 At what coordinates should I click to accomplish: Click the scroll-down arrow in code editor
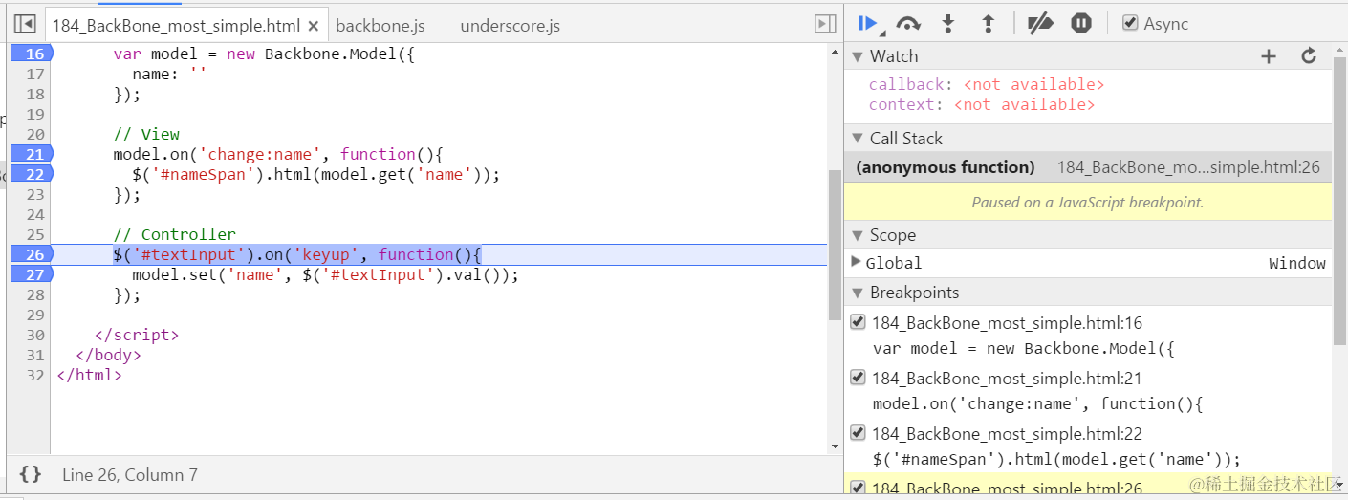[835, 446]
